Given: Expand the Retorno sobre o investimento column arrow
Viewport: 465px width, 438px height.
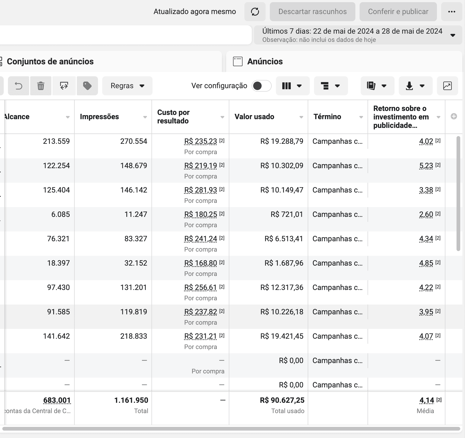Looking at the screenshot, I should (439, 117).
